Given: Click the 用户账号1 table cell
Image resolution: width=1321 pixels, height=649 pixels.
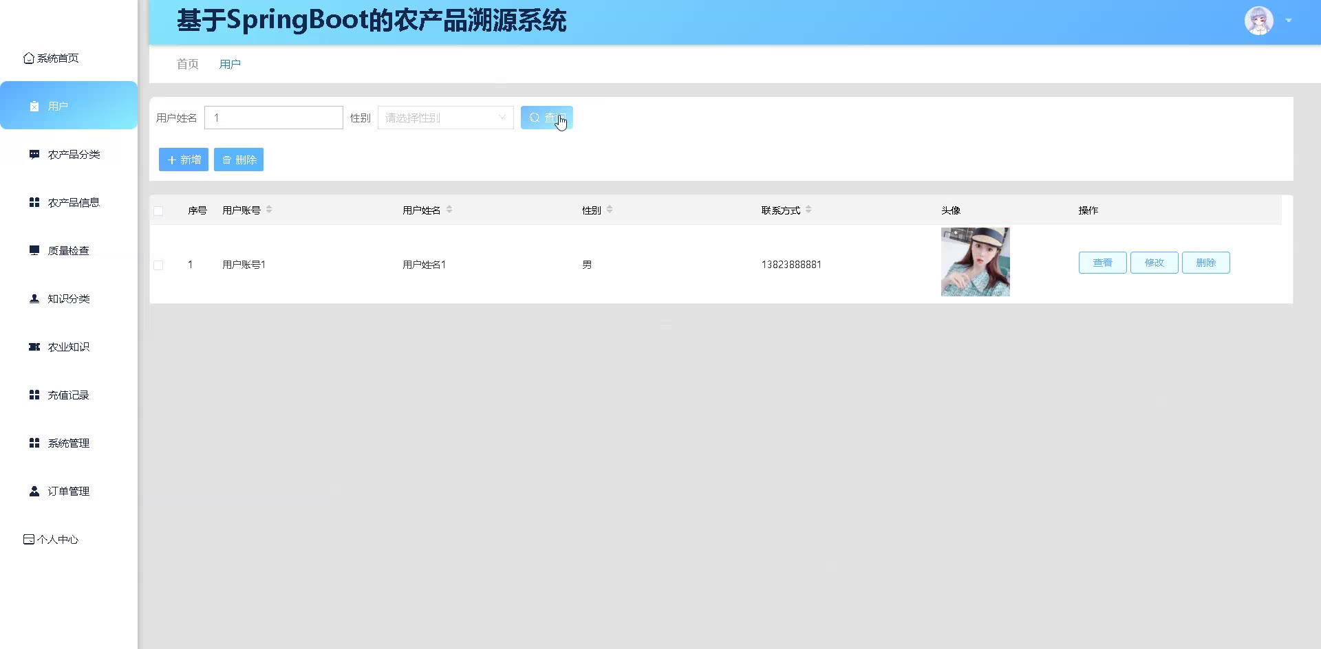Looking at the screenshot, I should coord(244,265).
